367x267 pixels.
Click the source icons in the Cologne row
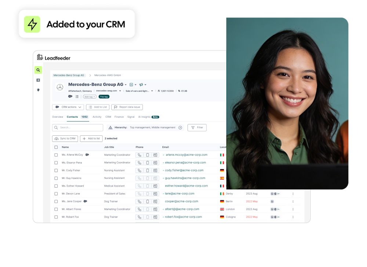pos(275,217)
